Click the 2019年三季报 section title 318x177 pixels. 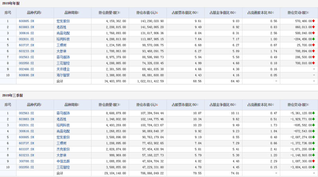pyautogui.click(x=13, y=95)
